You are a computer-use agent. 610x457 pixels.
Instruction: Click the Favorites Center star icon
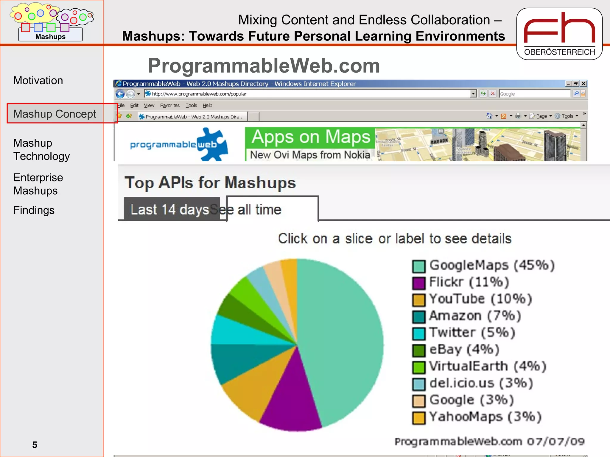tap(119, 116)
